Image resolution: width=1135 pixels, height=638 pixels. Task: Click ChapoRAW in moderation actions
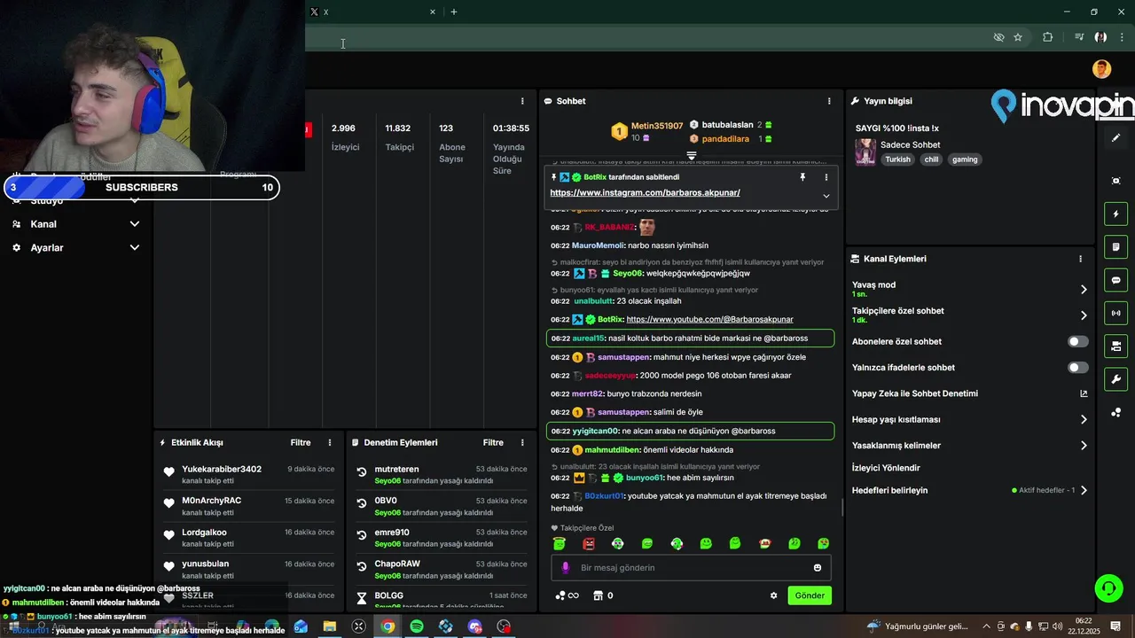tap(397, 564)
